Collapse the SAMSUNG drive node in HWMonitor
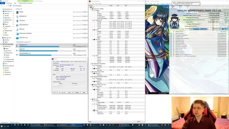Screen dimensions: 229x129 click(91, 77)
